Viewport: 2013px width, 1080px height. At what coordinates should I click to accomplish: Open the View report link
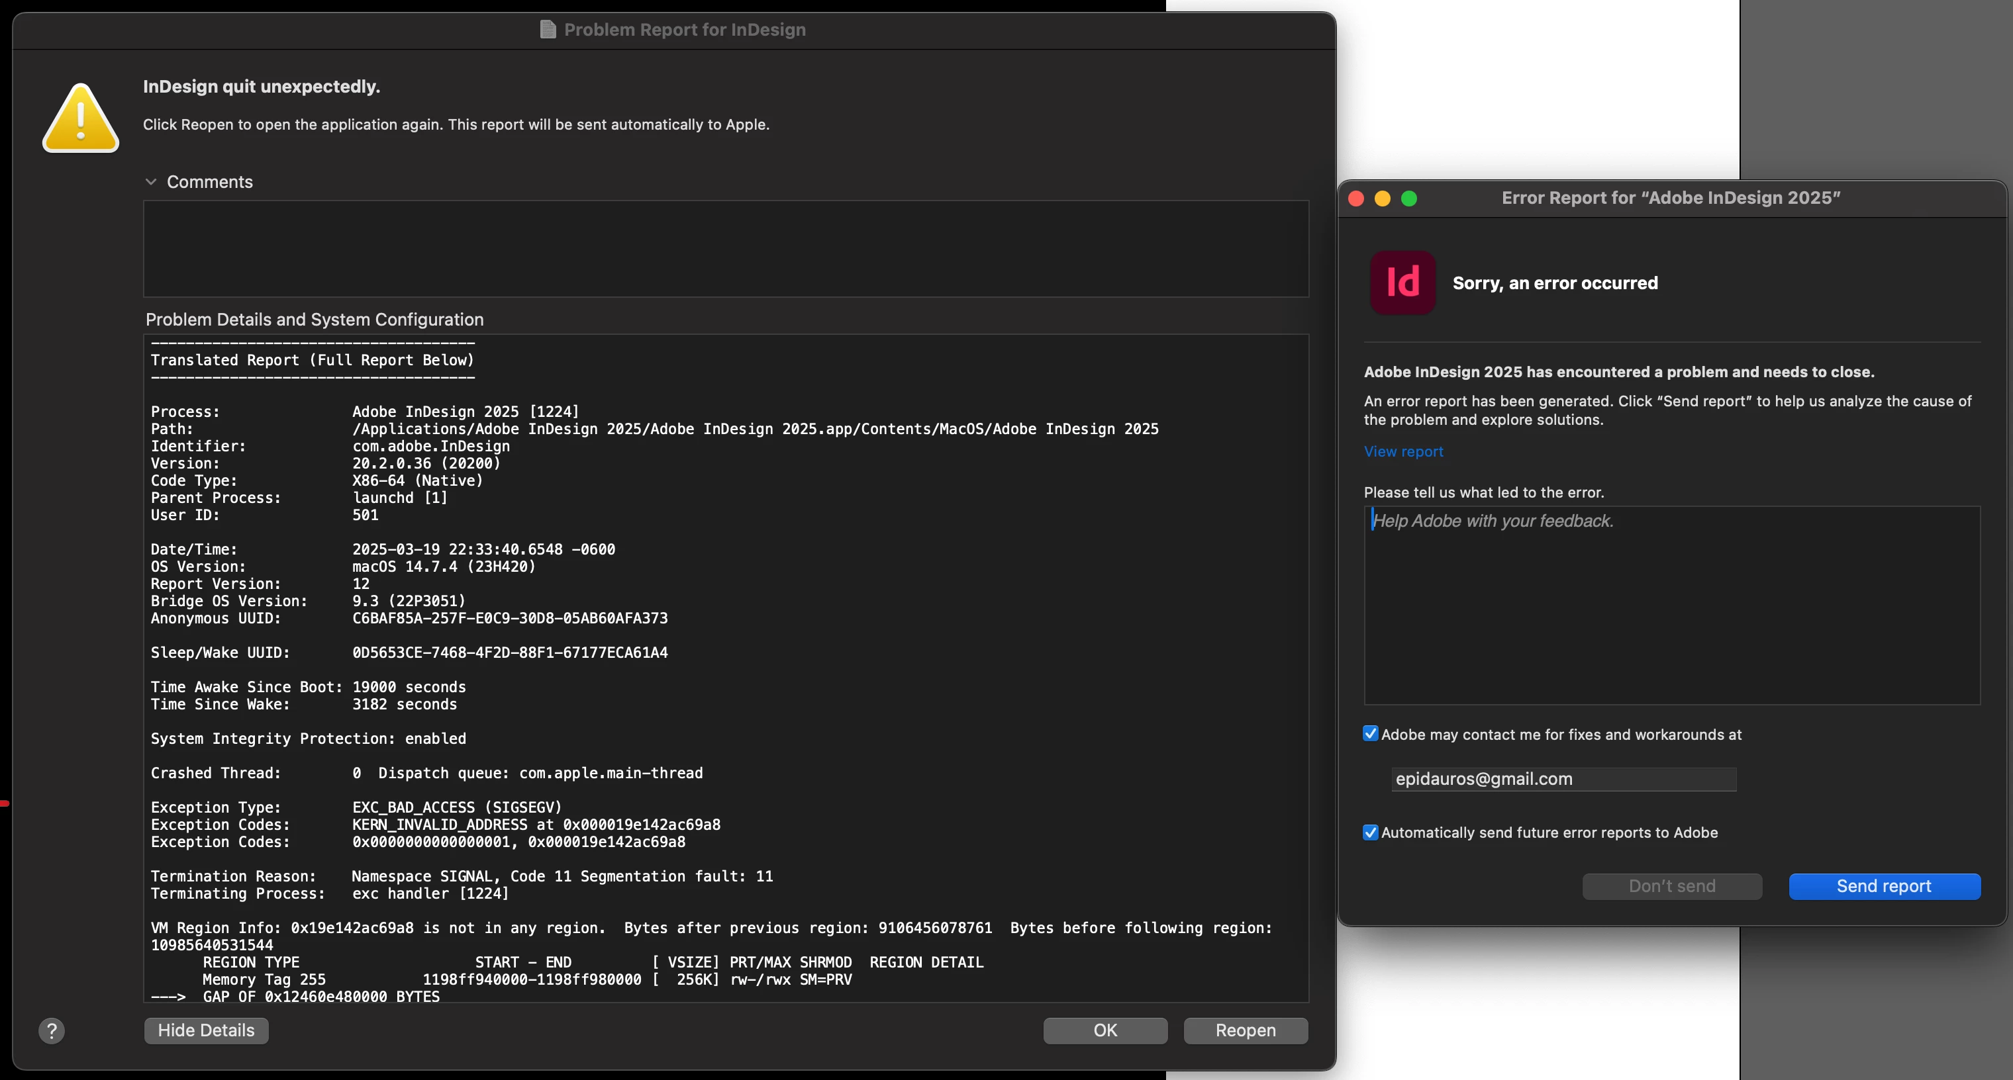point(1404,451)
